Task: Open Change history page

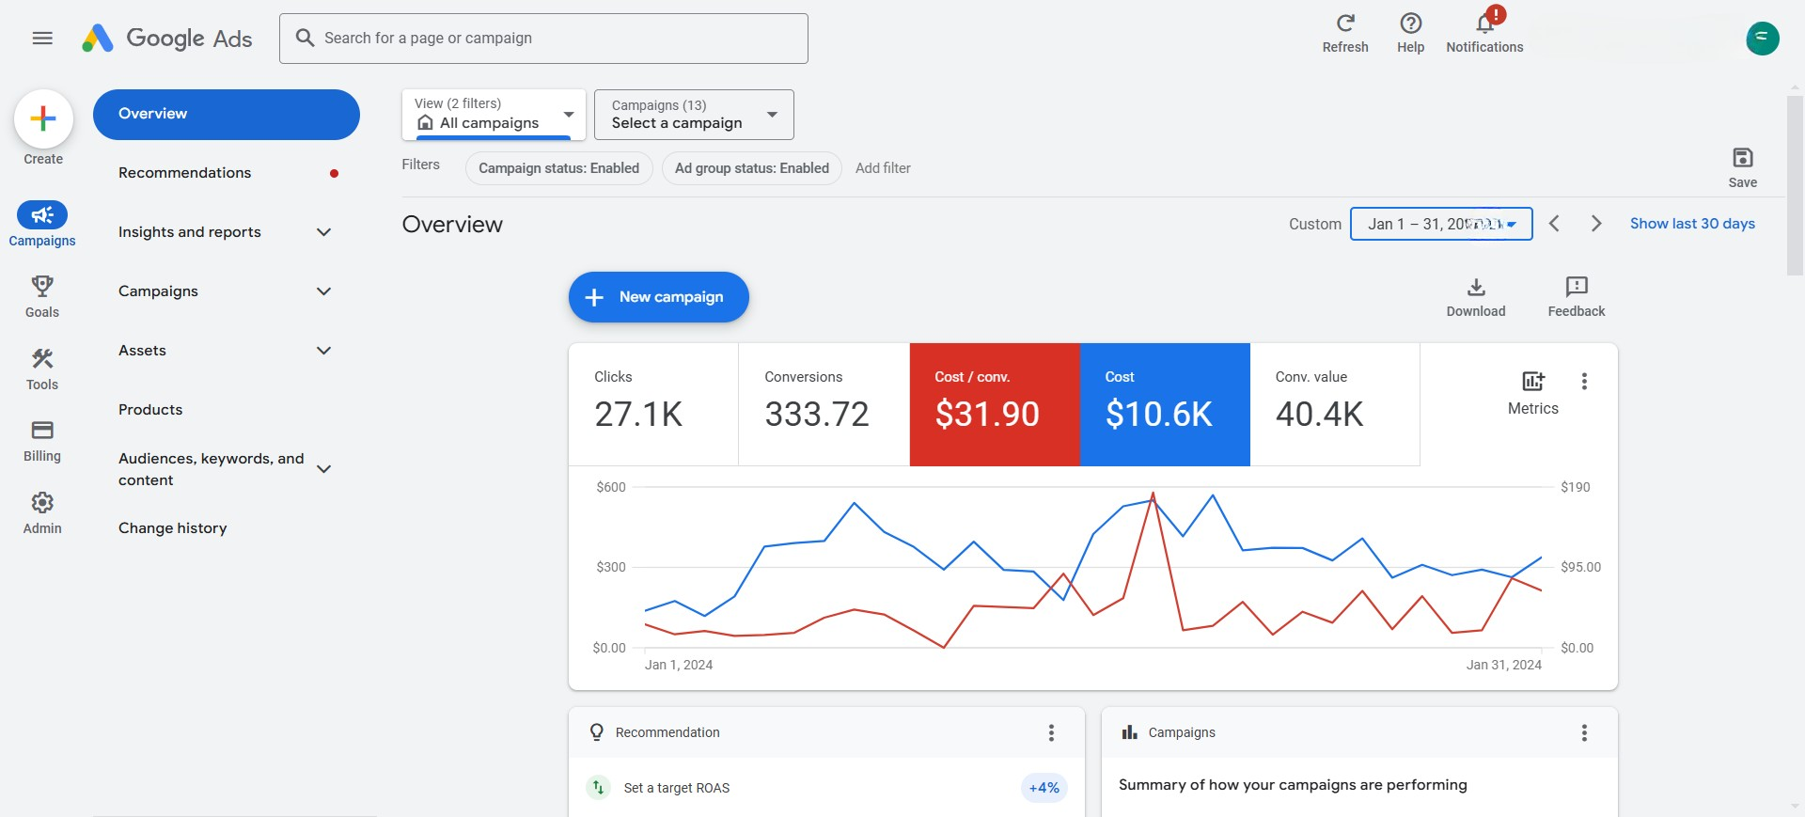Action: pyautogui.click(x=173, y=528)
